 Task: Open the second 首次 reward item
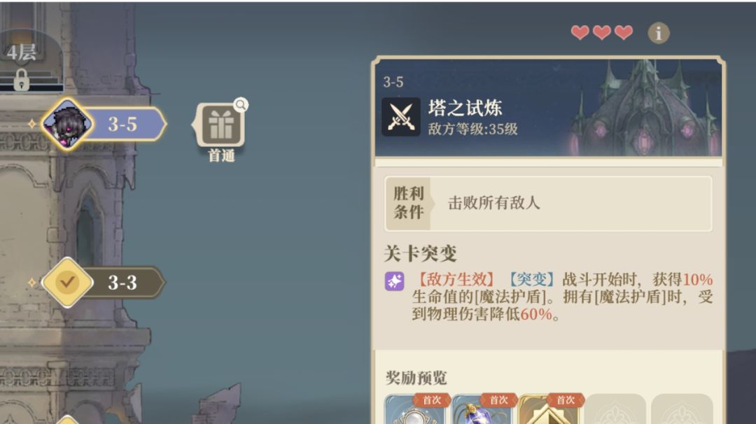482,409
